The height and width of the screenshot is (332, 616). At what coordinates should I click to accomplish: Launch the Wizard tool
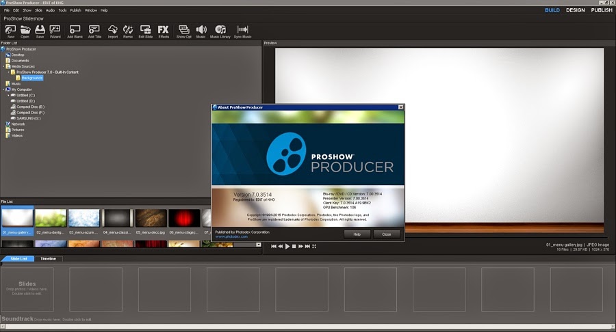[55, 31]
